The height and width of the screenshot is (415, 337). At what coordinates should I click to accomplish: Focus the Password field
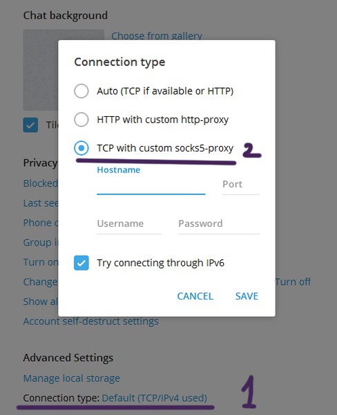[219, 224]
